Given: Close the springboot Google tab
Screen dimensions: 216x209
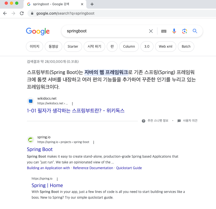Looking at the screenshot, I should tap(82, 4).
